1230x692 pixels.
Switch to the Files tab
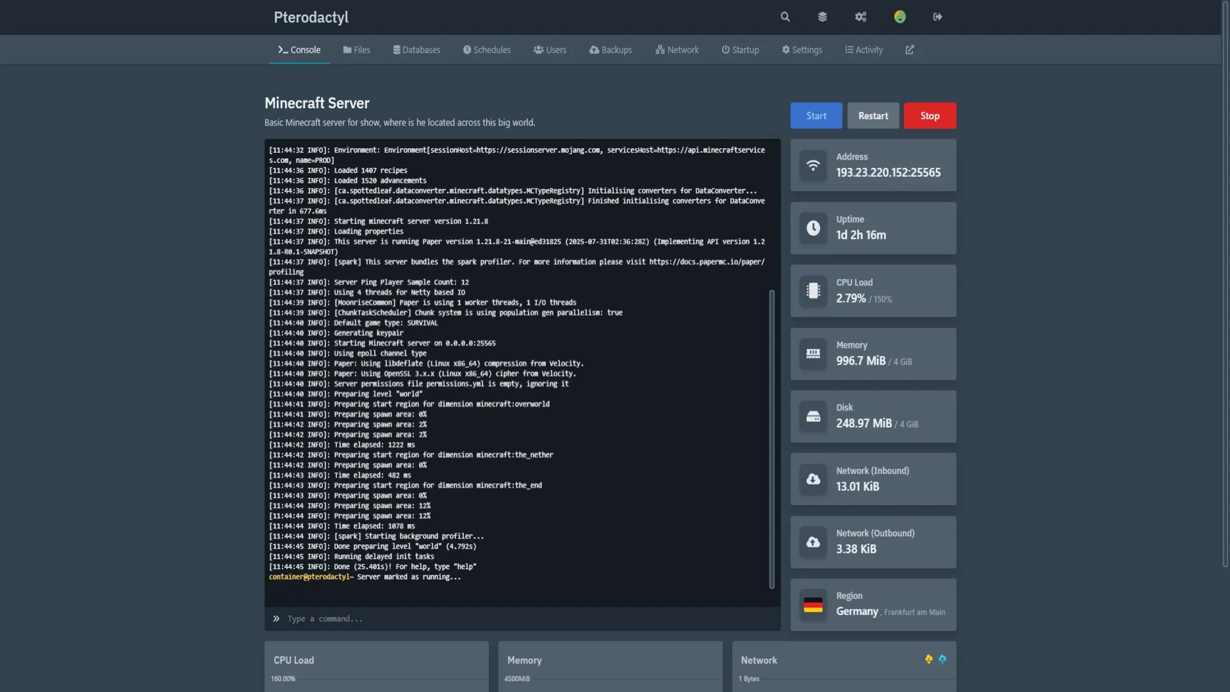356,50
